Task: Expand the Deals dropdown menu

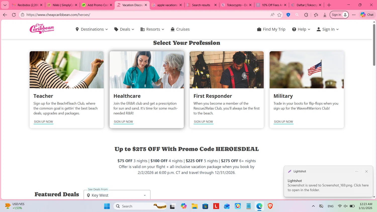Action: [124, 29]
